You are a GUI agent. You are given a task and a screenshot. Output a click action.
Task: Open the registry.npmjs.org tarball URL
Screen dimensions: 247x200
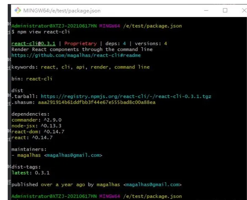[x=126, y=96]
